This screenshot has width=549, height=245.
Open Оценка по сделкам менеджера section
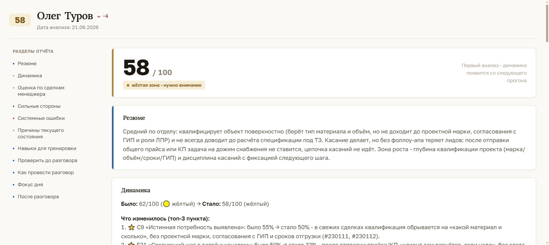coord(41,91)
